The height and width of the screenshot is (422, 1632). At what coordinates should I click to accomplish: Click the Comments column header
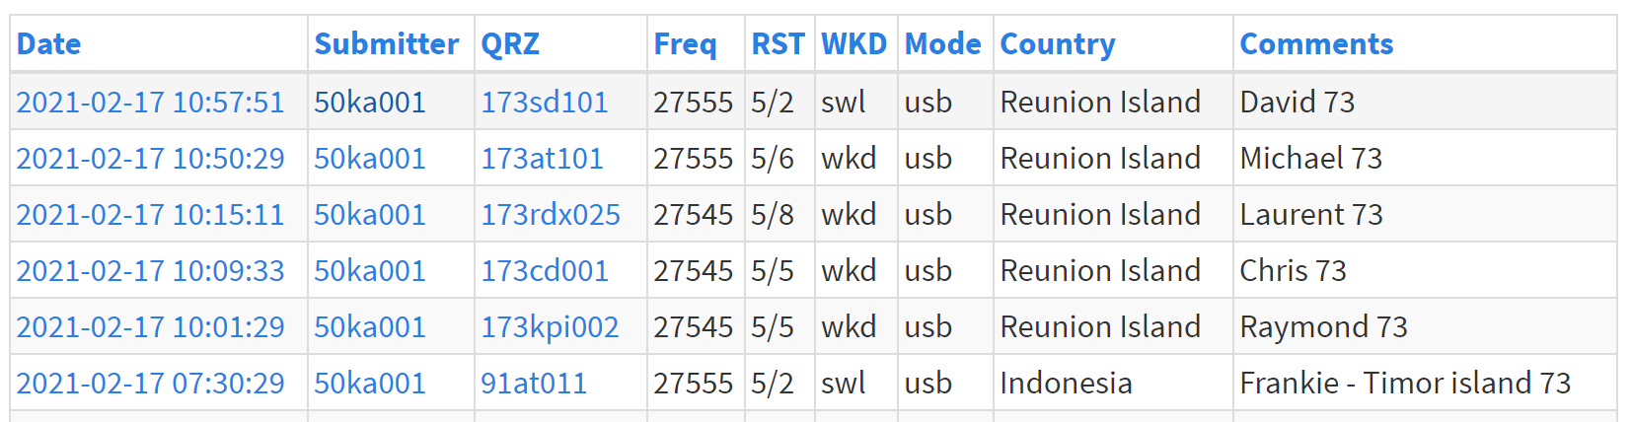(x=1316, y=44)
